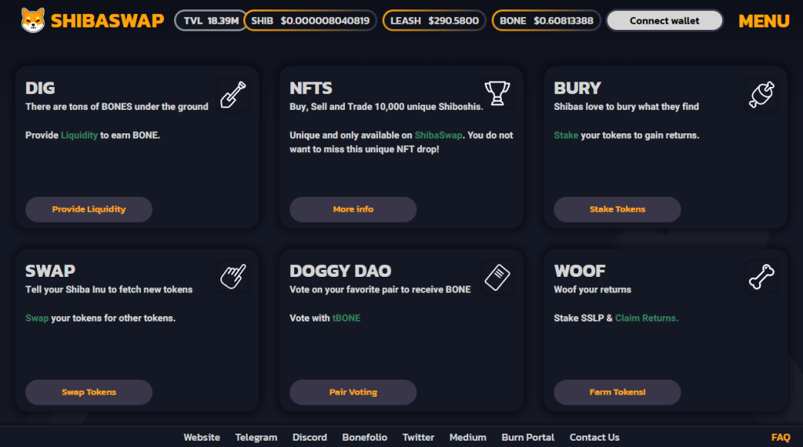Click the WOOF card heading
Viewport: 803px width, 447px height.
pos(580,271)
